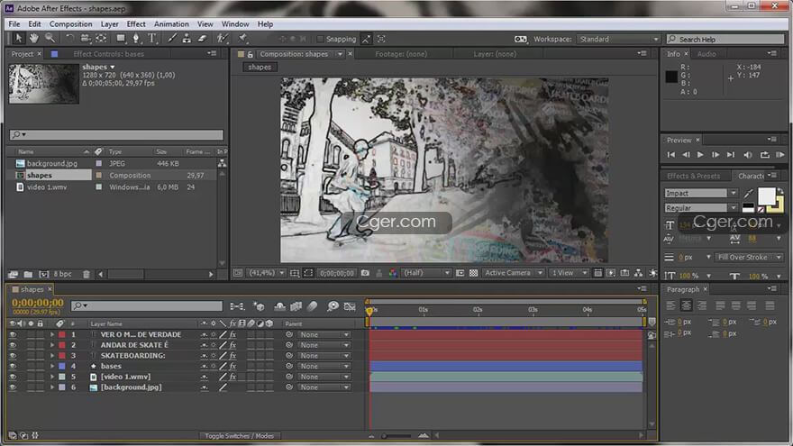
Task: Create new folder in Project panel
Action: 28,274
